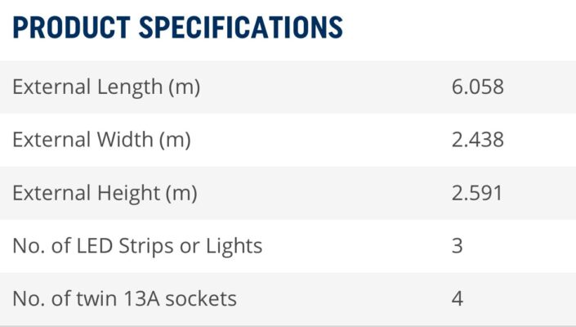Select the No. of LED Strips label

click(x=137, y=245)
